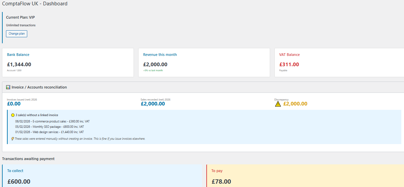Click the E-commerce product sales entry

point(52,121)
